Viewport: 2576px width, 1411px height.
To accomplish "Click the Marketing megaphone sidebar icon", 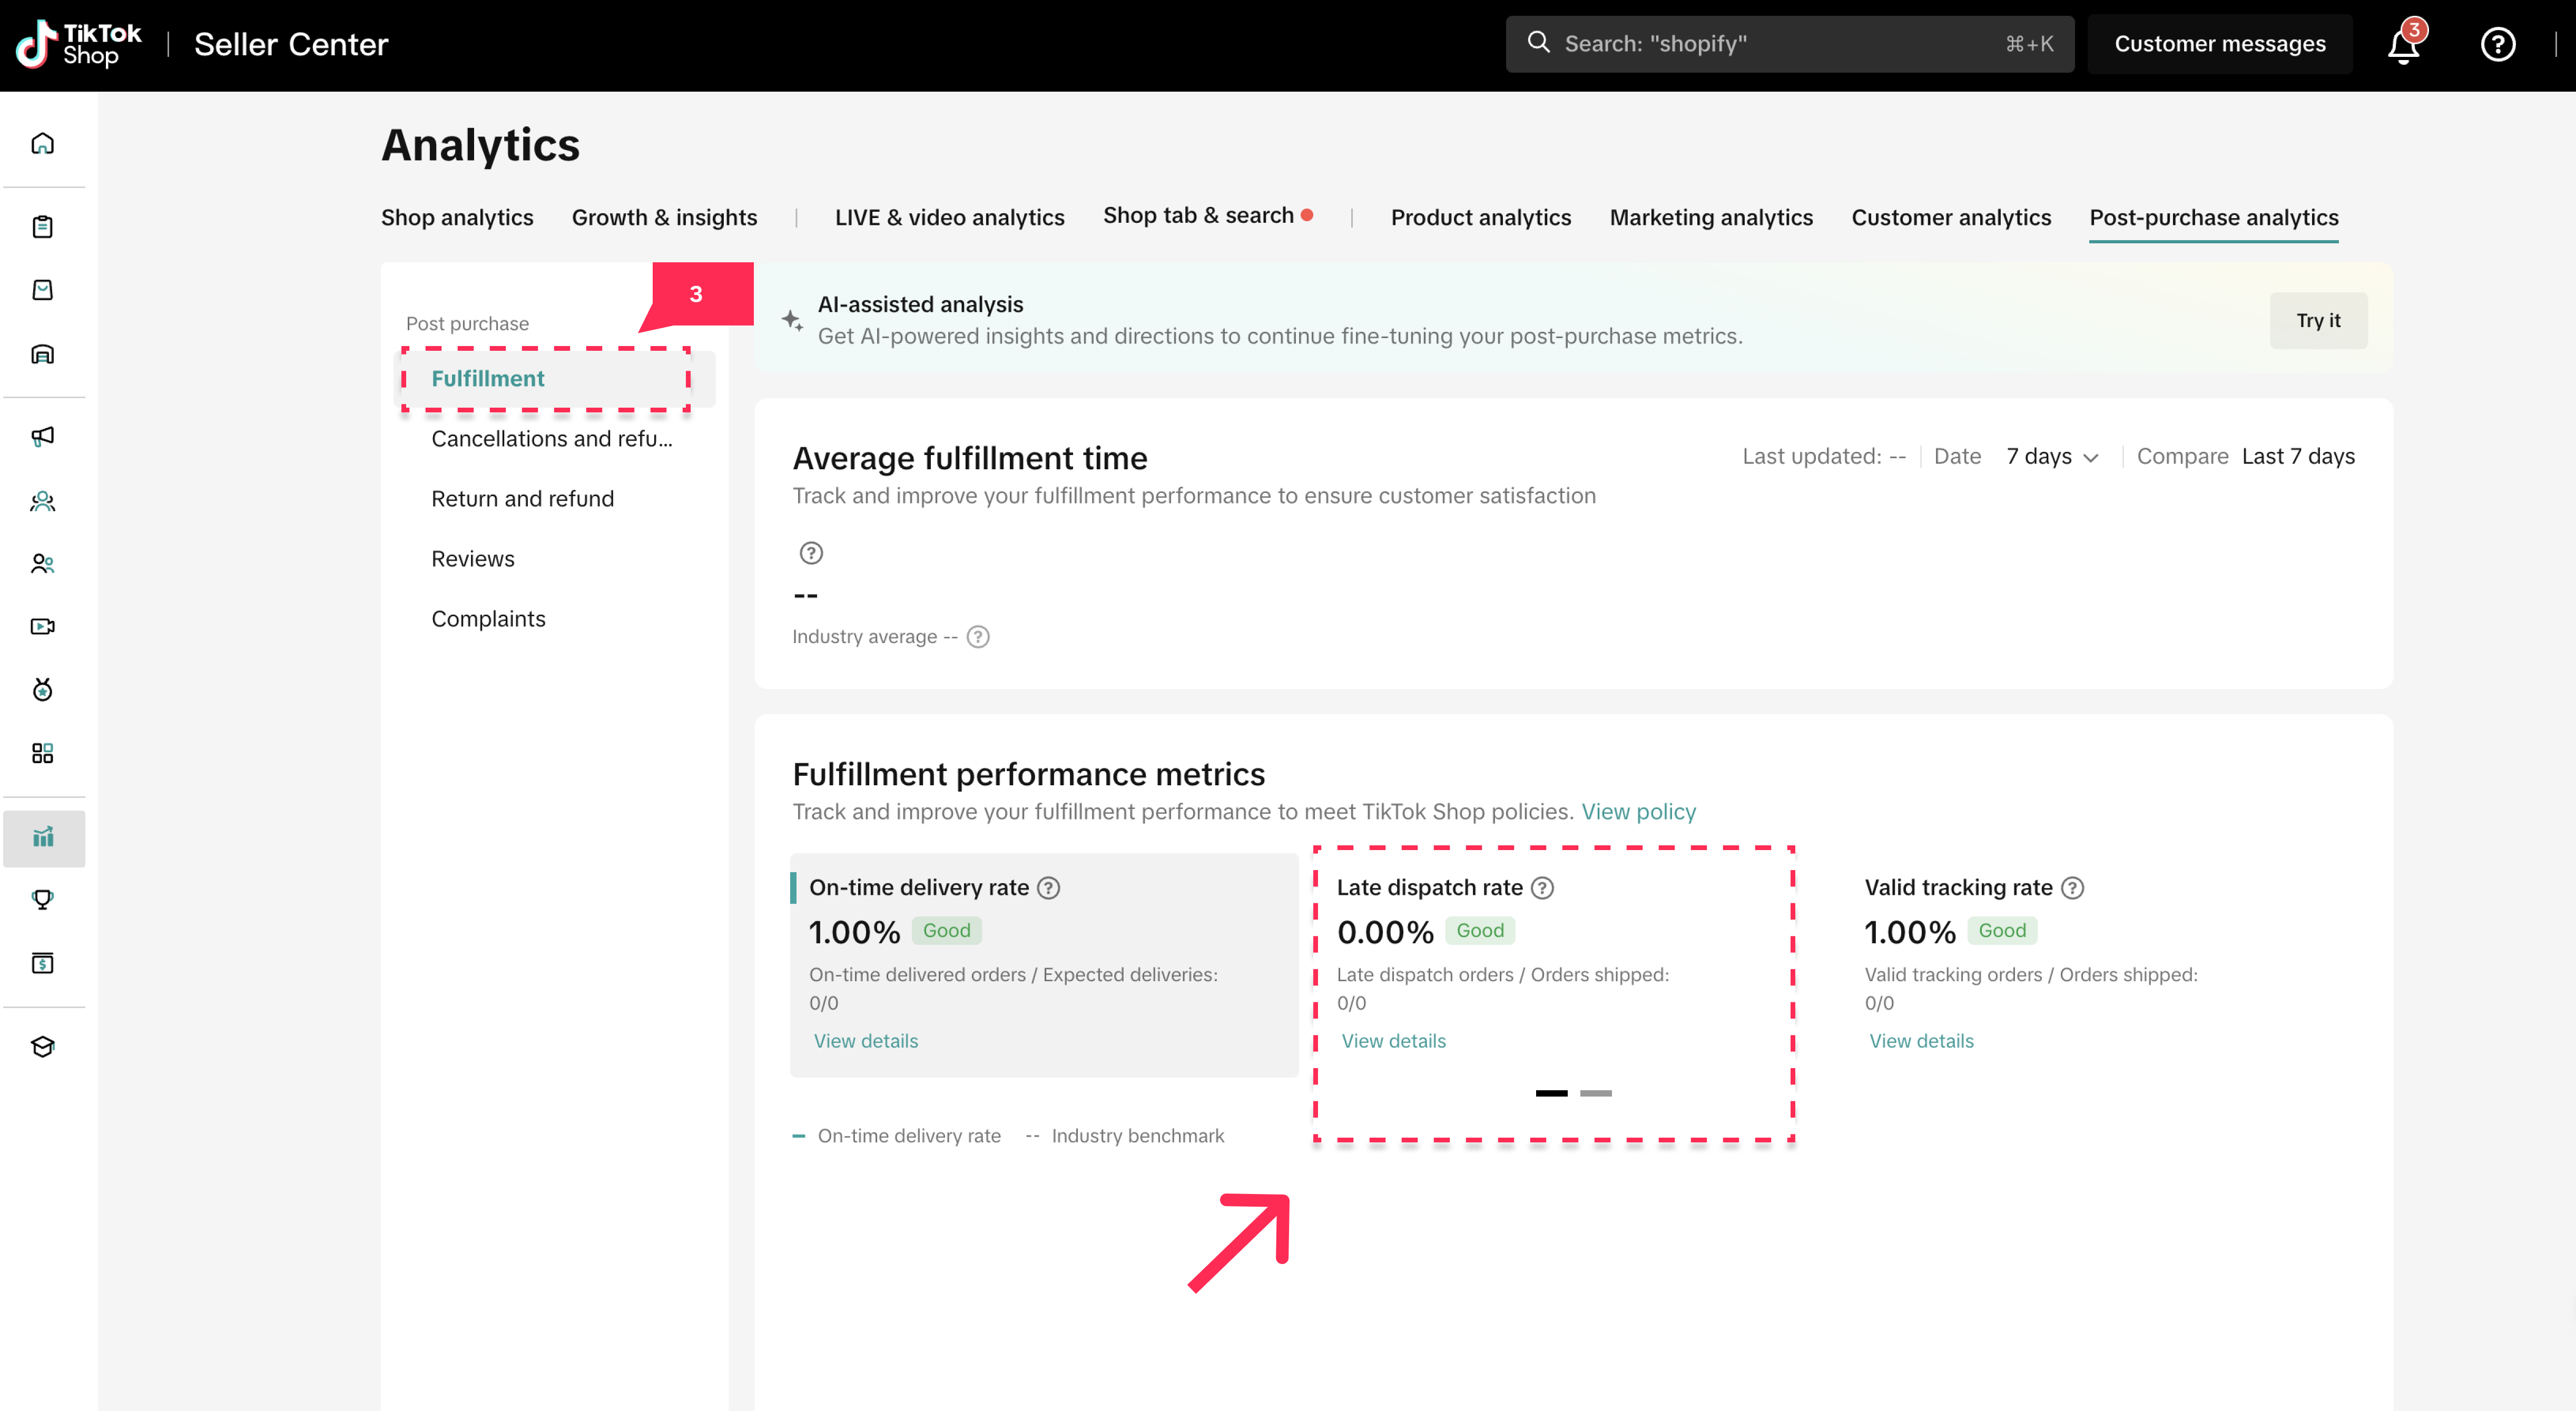I will click(x=43, y=436).
